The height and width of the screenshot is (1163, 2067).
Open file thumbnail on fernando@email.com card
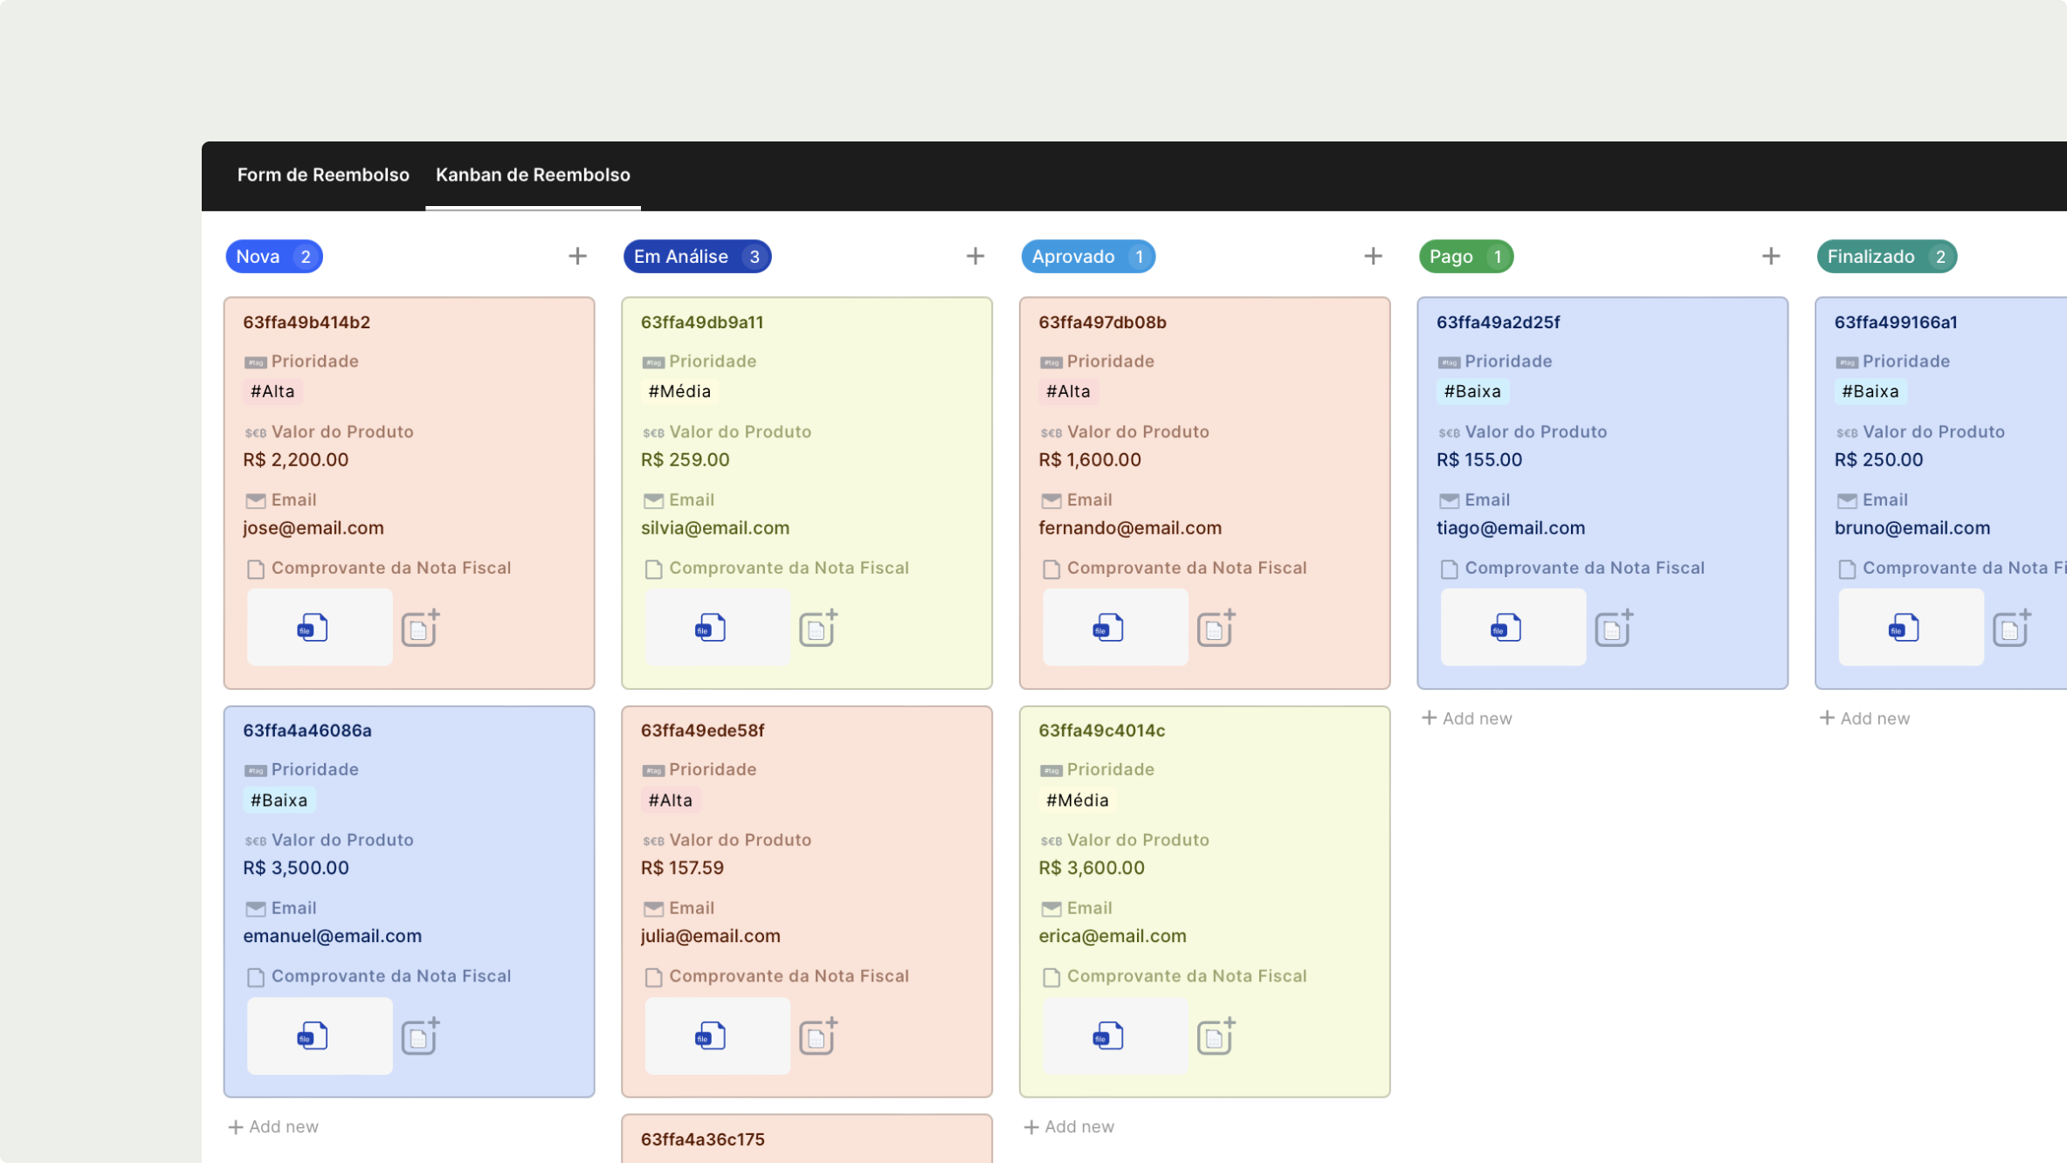point(1114,627)
